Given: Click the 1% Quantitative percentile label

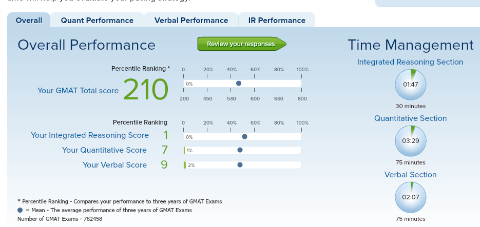Looking at the screenshot, I should pyautogui.click(x=189, y=150).
